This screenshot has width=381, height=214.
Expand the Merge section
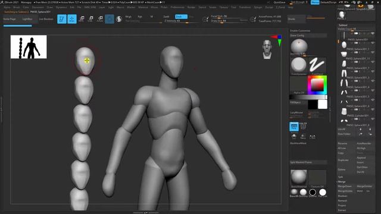click(x=342, y=182)
